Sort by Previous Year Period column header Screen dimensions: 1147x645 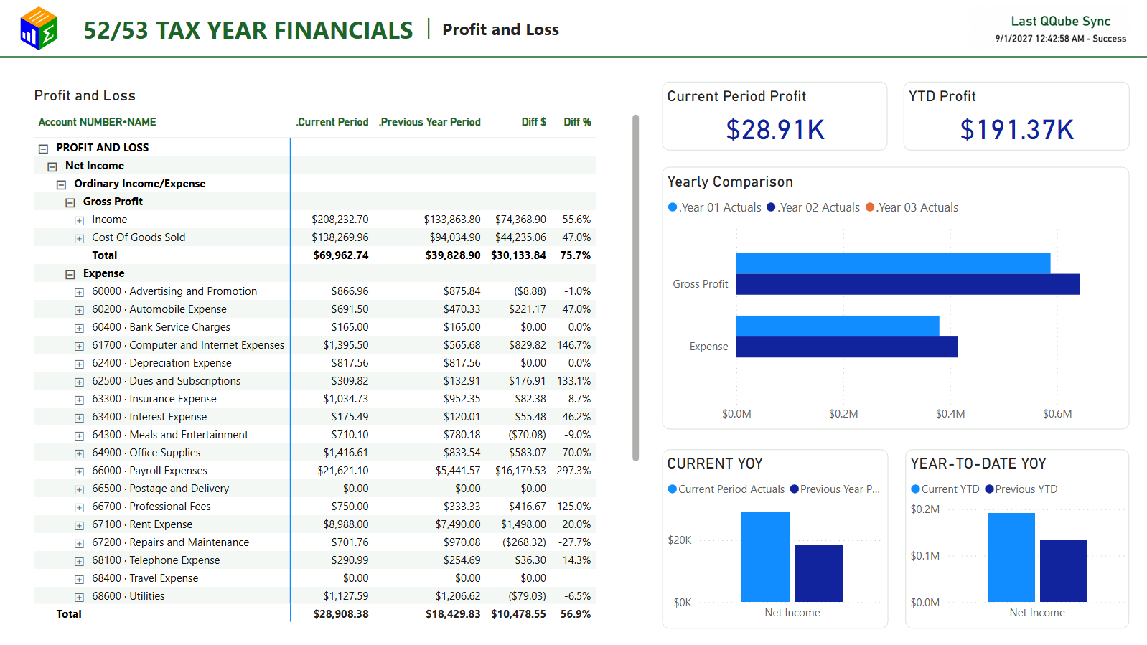[x=430, y=122]
